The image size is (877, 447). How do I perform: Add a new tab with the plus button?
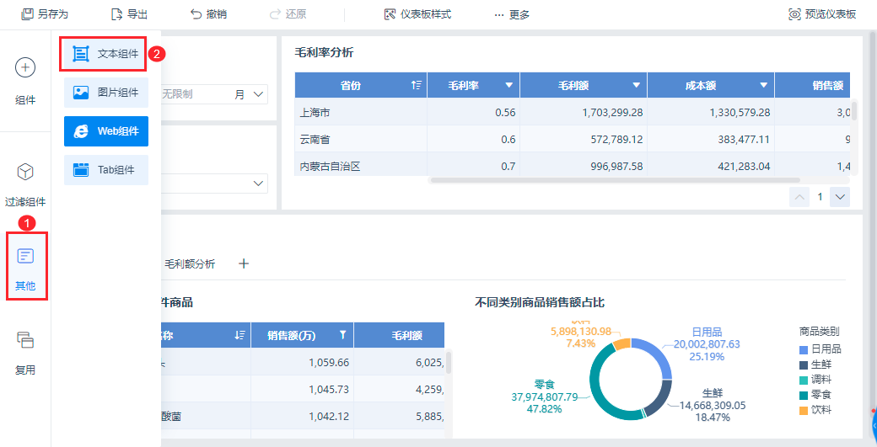click(x=244, y=263)
